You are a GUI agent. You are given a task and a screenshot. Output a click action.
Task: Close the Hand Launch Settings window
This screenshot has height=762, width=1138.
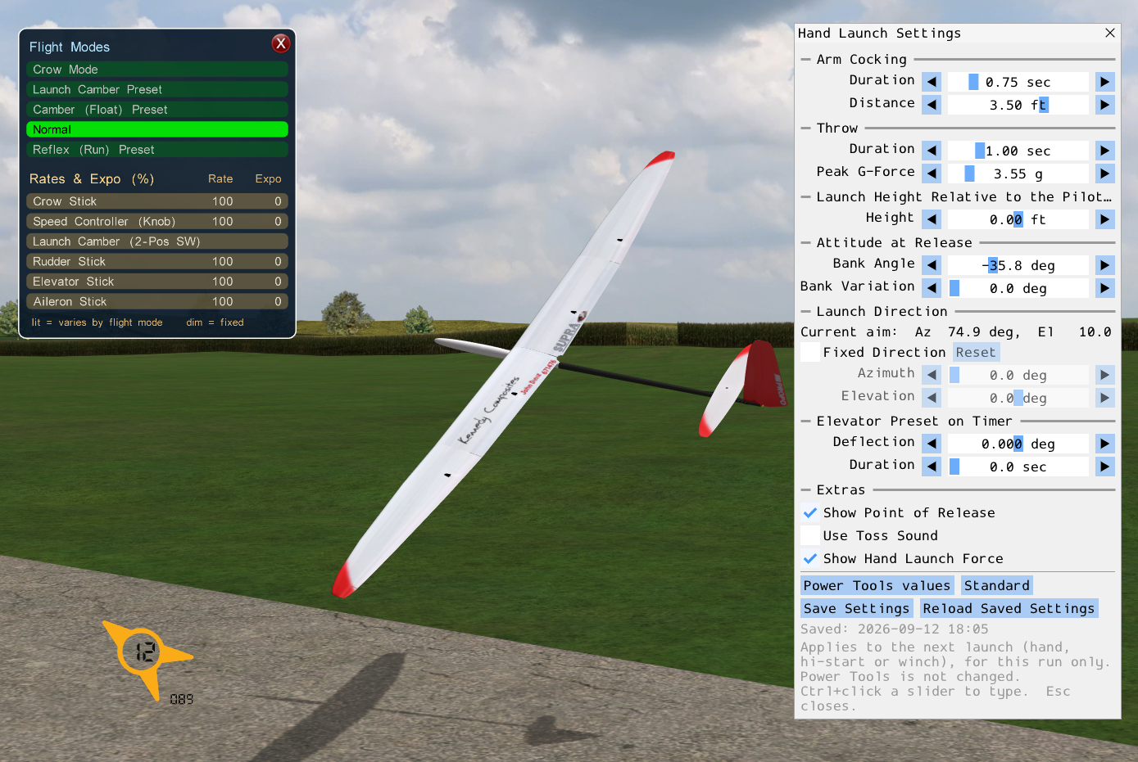tap(1110, 33)
